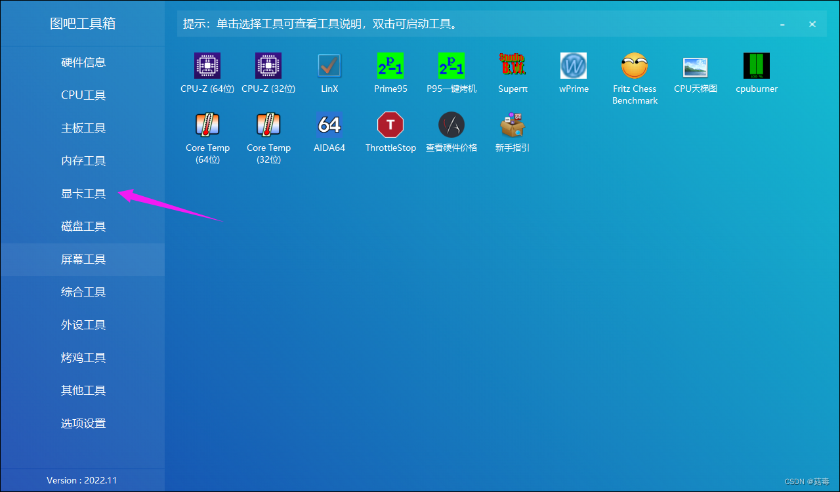Select the CPU-Z (64位) tool icon
Screen dimensions: 840x492
(x=207, y=66)
